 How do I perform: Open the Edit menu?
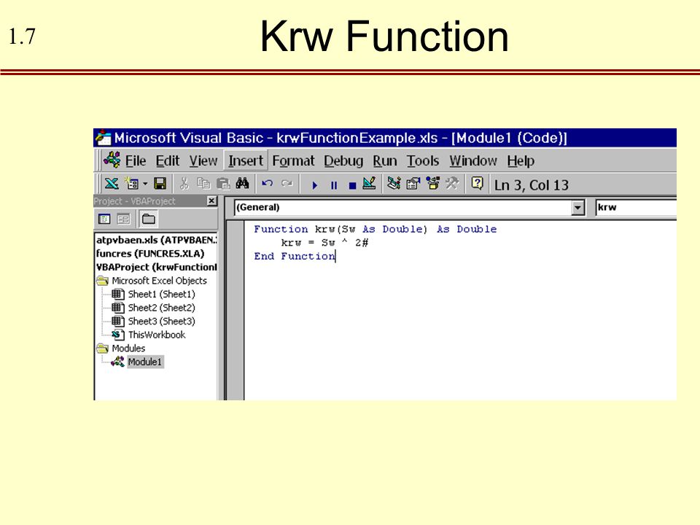[168, 160]
